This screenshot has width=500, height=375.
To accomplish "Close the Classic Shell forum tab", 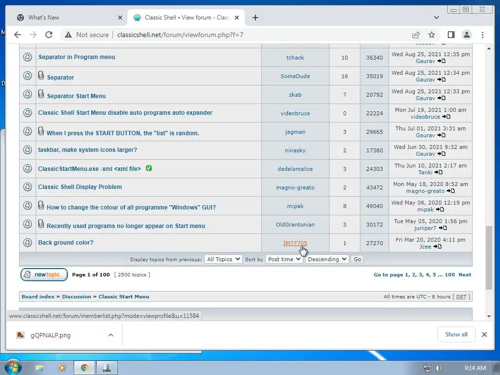I will 237,18.
